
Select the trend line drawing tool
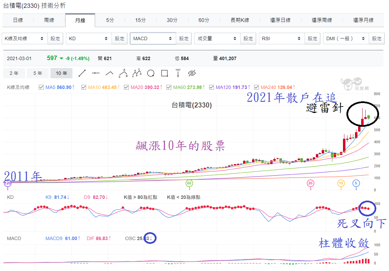(x=82, y=73)
